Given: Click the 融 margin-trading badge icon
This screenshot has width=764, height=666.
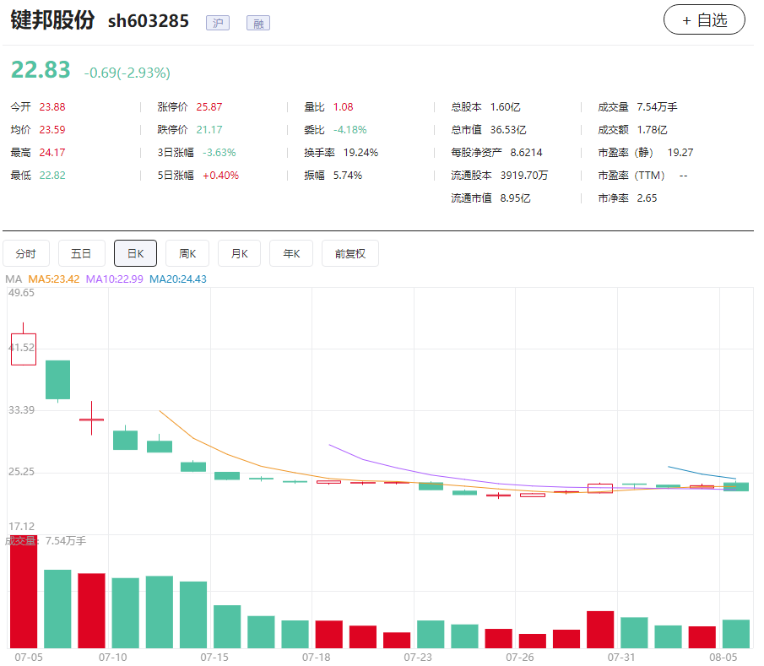Looking at the screenshot, I should [x=258, y=23].
